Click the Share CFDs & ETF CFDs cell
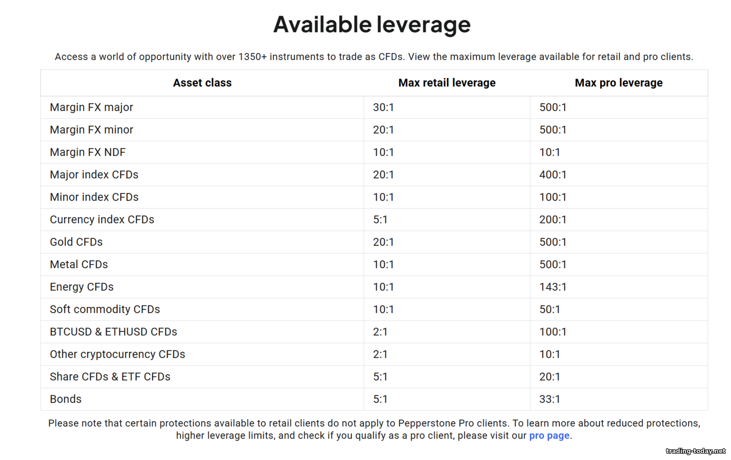731x460 pixels. (110, 377)
